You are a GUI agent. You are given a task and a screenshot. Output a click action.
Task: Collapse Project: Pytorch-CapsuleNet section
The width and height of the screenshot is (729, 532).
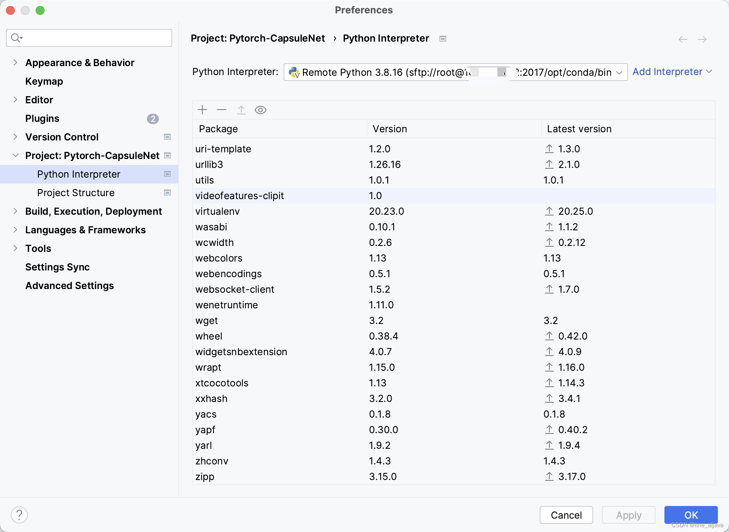coord(15,155)
